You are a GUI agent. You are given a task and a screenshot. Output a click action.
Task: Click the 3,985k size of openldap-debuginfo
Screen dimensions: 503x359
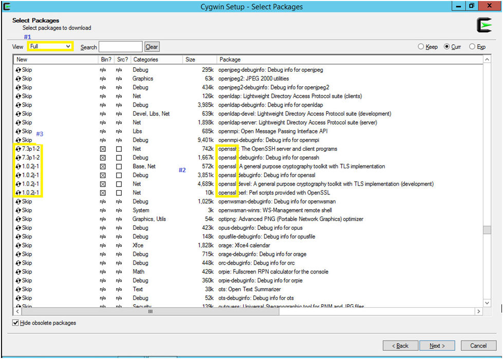206,105
